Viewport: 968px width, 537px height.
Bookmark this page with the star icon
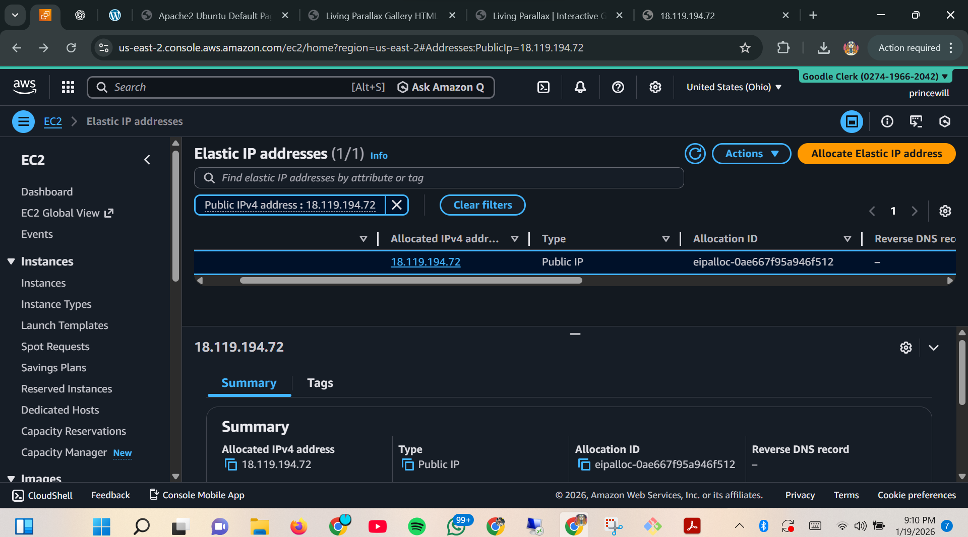click(745, 48)
